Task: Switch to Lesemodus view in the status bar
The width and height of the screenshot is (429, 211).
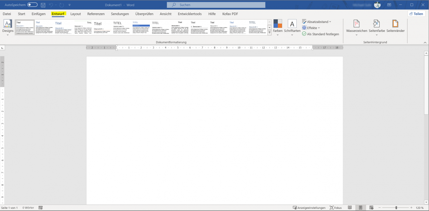Action: (x=350, y=207)
